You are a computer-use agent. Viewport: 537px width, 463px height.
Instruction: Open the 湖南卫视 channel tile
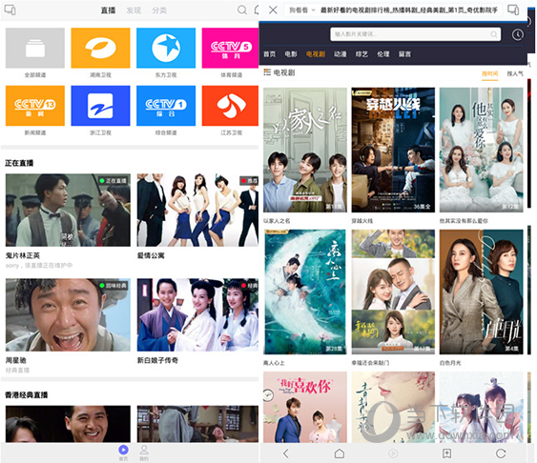click(x=100, y=48)
